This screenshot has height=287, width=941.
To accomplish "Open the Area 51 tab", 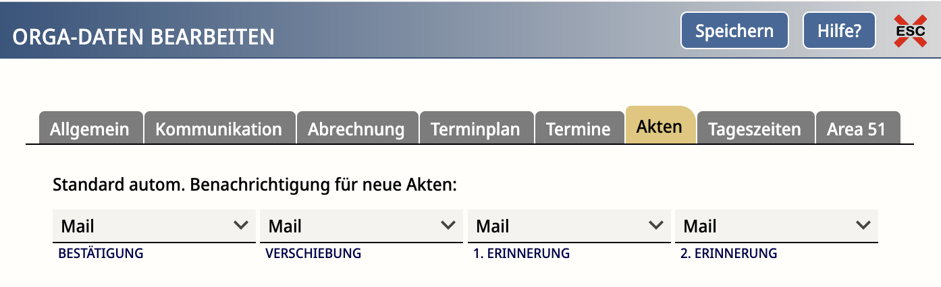I will 857,128.
